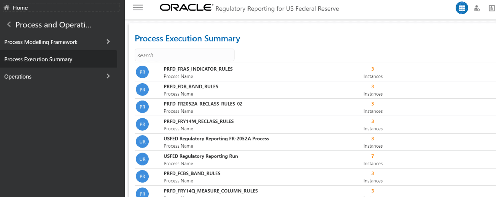This screenshot has width=496, height=197.
Task: Click PR badge for PRFD_FDB_BAND_RULES
Action: click(x=142, y=90)
